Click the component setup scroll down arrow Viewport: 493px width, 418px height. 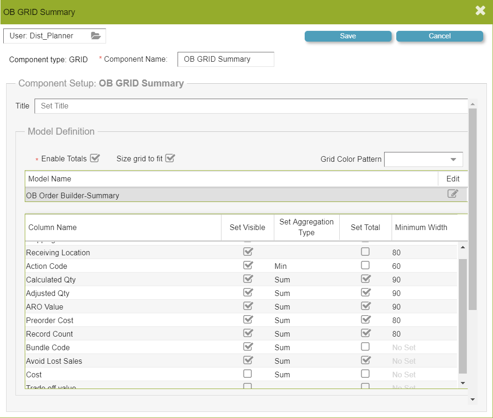pos(472,399)
